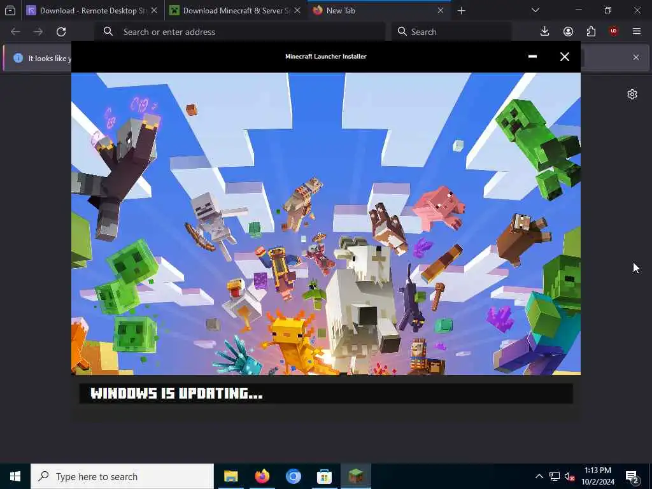Open a new browser tab with plus
This screenshot has height=489, width=652.
coord(461,10)
